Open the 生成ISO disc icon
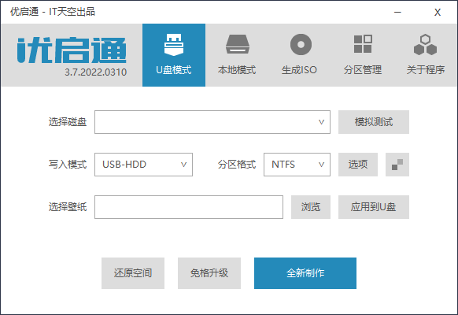 tap(301, 44)
